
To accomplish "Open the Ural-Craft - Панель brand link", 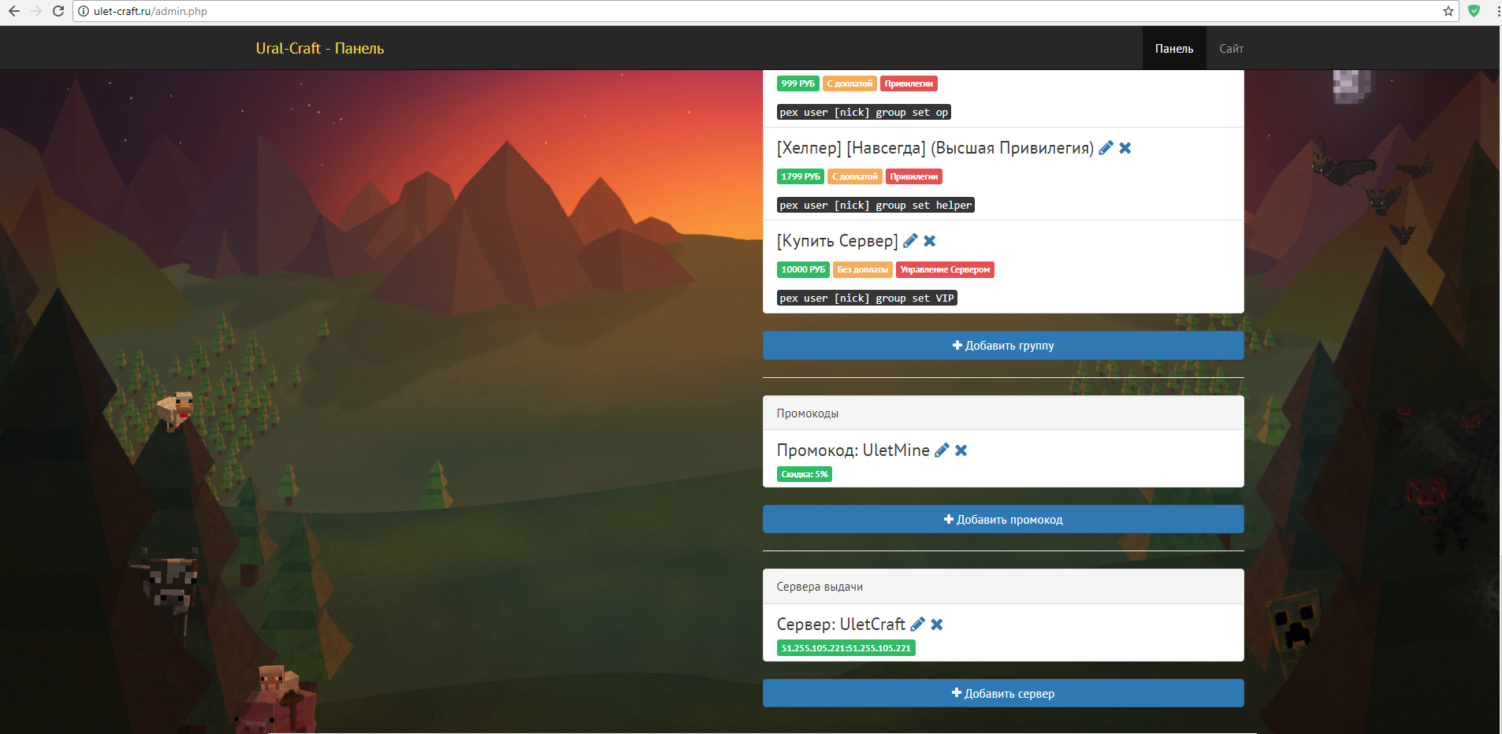I will 320,49.
